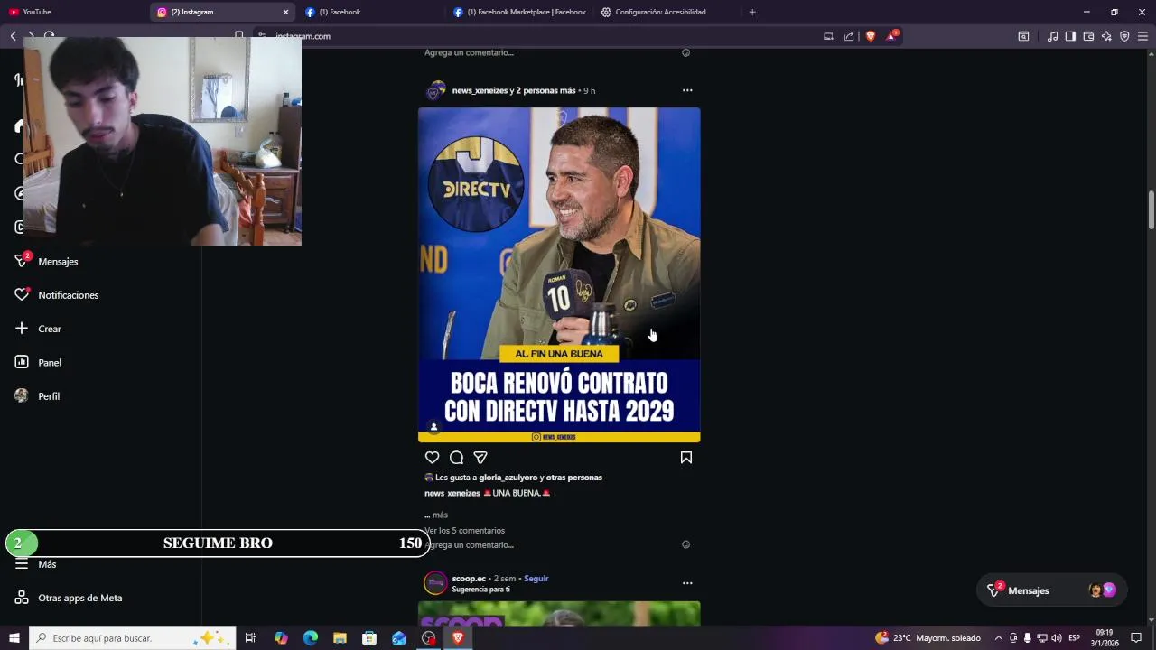The width and height of the screenshot is (1156, 650).
Task: Open a new browser tab
Action: (752, 12)
